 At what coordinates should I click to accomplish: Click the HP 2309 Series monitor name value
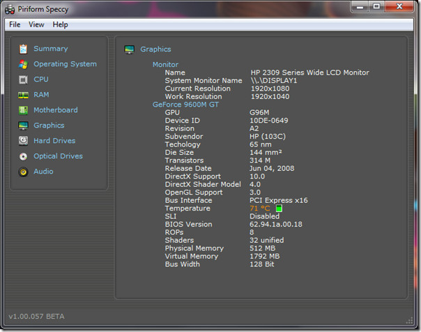point(310,73)
